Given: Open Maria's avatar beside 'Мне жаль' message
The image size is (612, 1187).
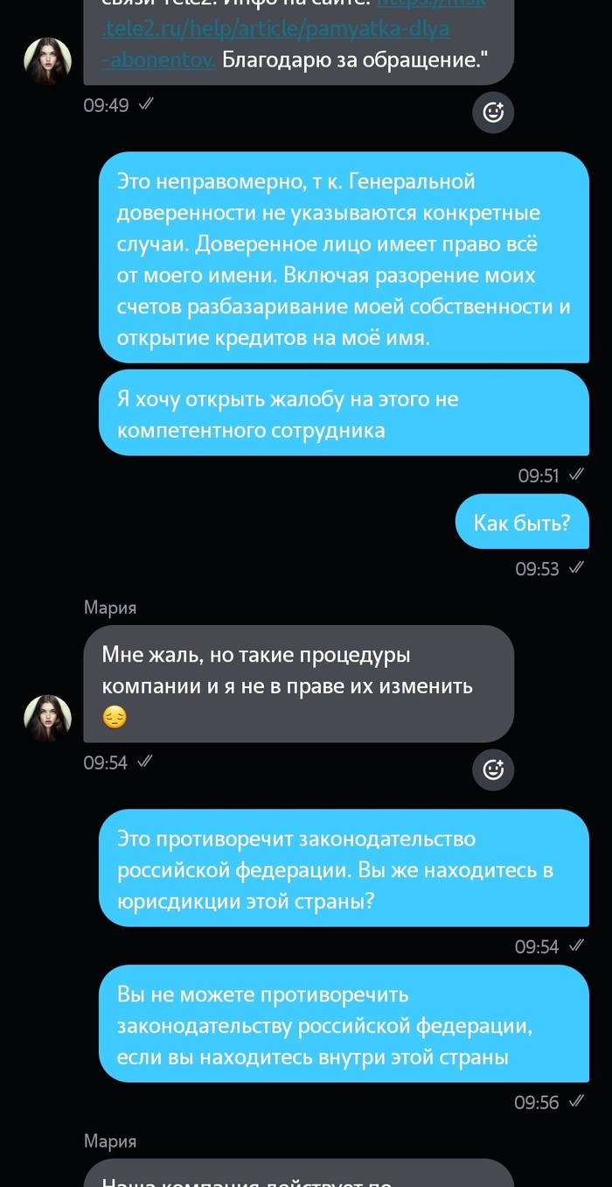Looking at the screenshot, I should pos(47,719).
